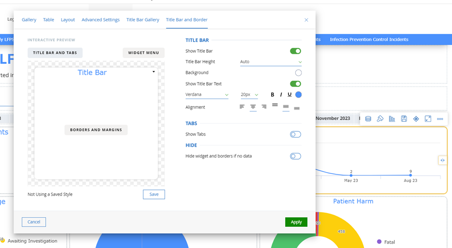Center-align the title bar text
Image resolution: width=452 pixels, height=248 pixels.
253,107
